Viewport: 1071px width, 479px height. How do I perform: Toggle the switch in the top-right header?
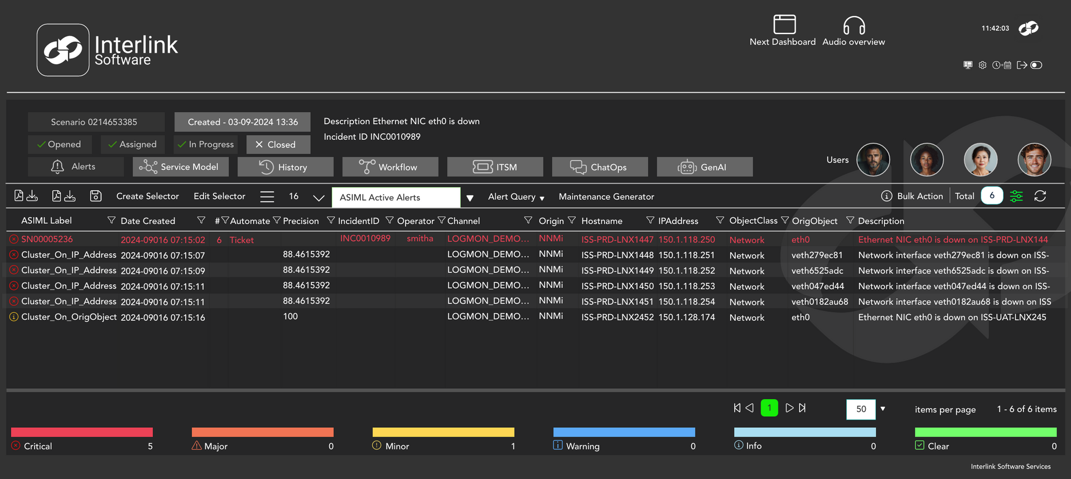click(1036, 65)
